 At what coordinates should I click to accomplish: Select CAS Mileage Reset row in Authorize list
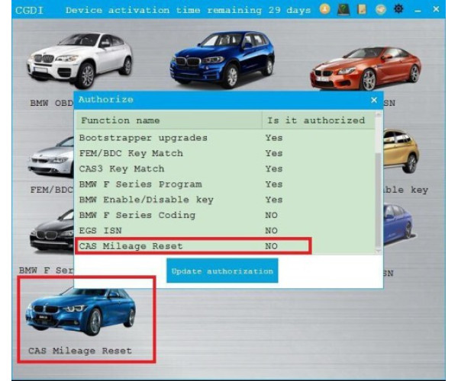click(225, 246)
